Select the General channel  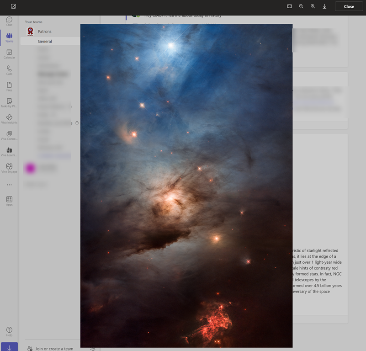point(45,41)
